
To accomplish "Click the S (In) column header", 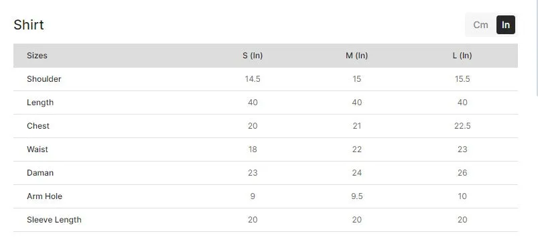I will (253, 55).
